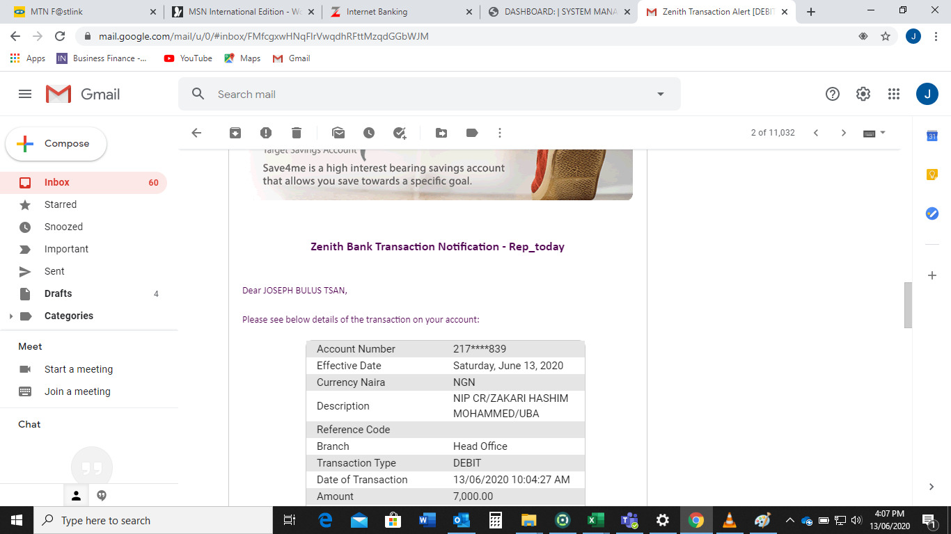Open the input tools keyboard dropdown
Screen dimensions: 951x534
pyautogui.click(x=874, y=133)
